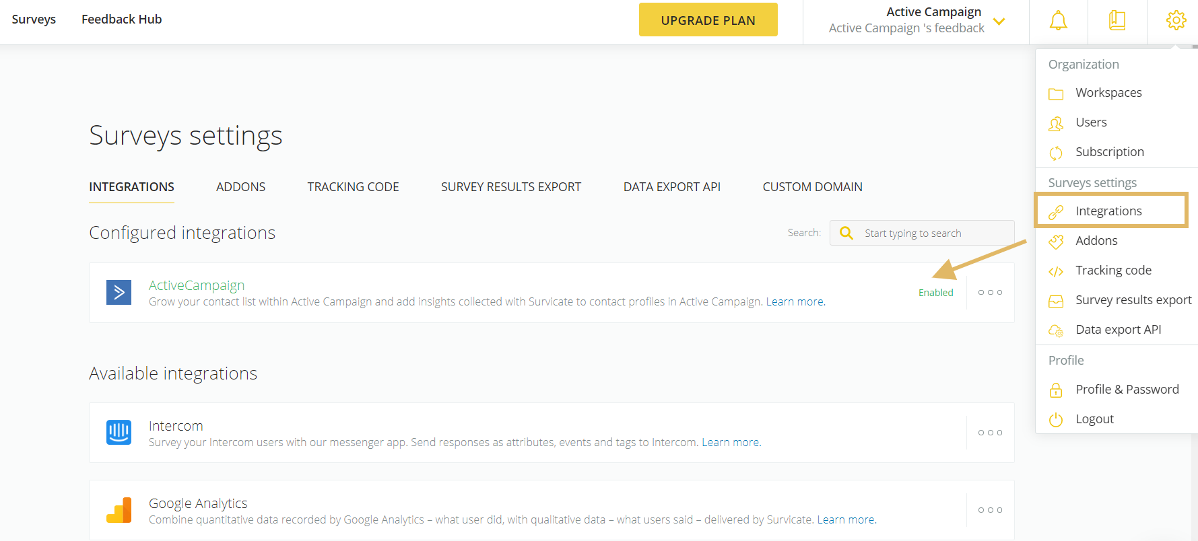Click the Logout power icon

[x=1056, y=420]
